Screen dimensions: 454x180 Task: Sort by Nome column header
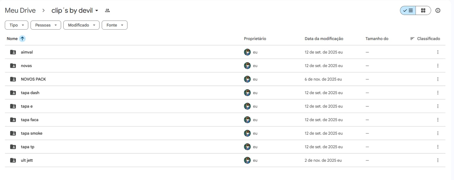tap(12, 39)
